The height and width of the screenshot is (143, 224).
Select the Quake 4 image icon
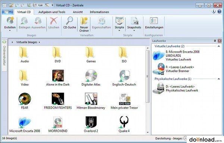(x=124, y=122)
